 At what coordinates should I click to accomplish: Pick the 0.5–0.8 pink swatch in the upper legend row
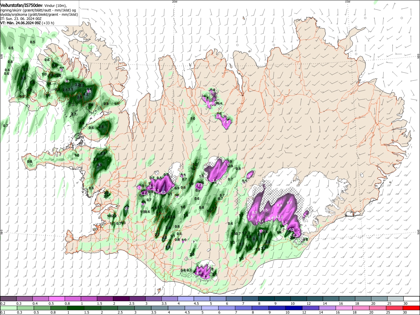pos(56,299)
